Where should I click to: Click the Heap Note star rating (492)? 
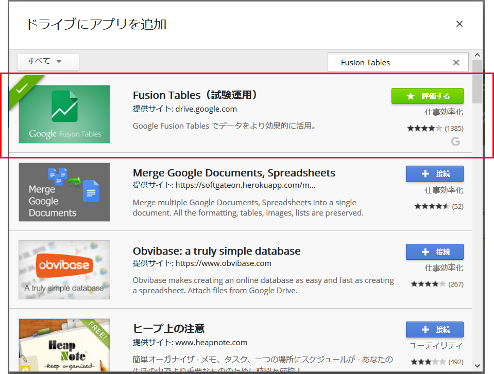(437, 362)
